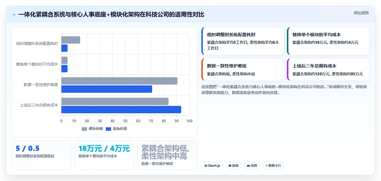Click the icon inside 表格 chip
The image size is (381, 181).
click(230, 166)
